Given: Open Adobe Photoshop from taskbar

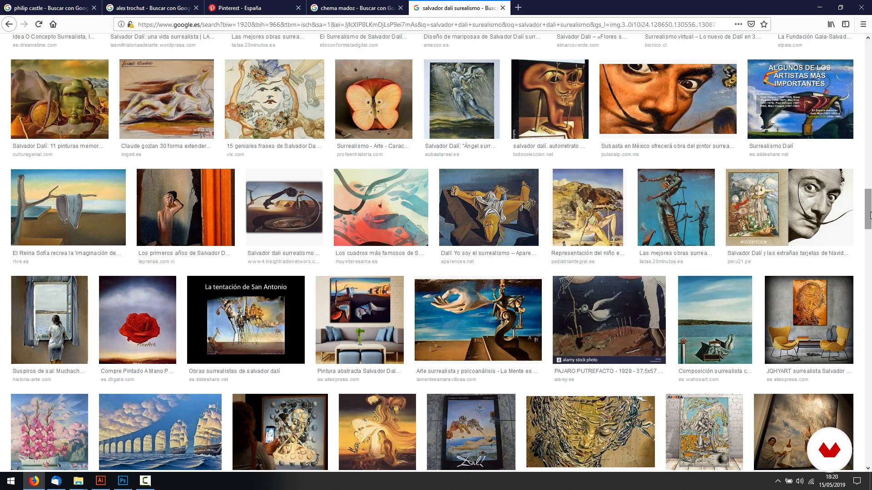Looking at the screenshot, I should pyautogui.click(x=123, y=481).
